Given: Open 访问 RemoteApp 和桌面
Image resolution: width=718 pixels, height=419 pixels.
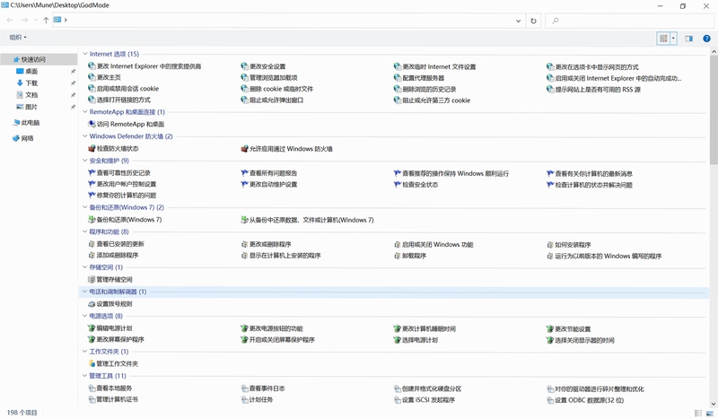Looking at the screenshot, I should [127, 124].
